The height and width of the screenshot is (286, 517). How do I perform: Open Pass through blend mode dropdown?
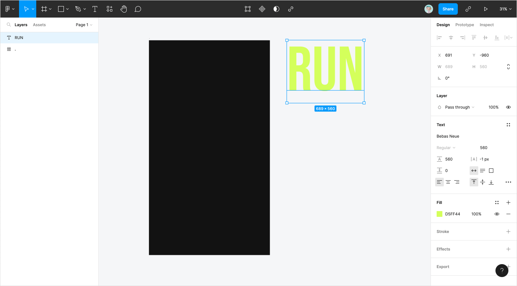click(x=460, y=107)
